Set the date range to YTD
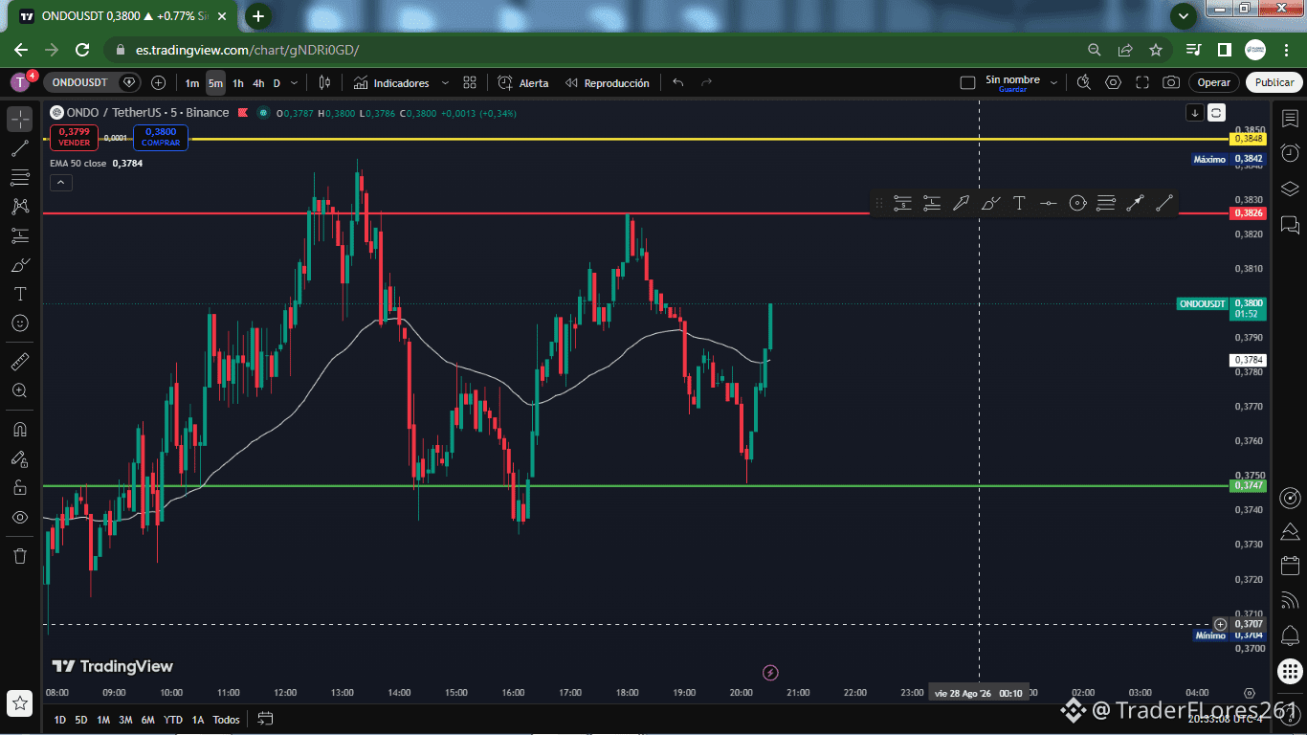1307x735 pixels. point(173,720)
